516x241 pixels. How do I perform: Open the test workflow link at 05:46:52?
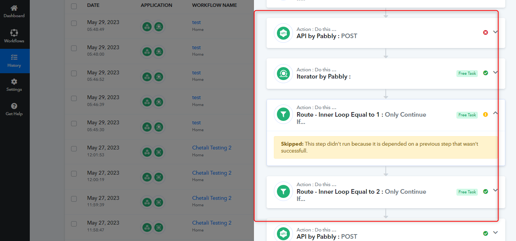(196, 72)
